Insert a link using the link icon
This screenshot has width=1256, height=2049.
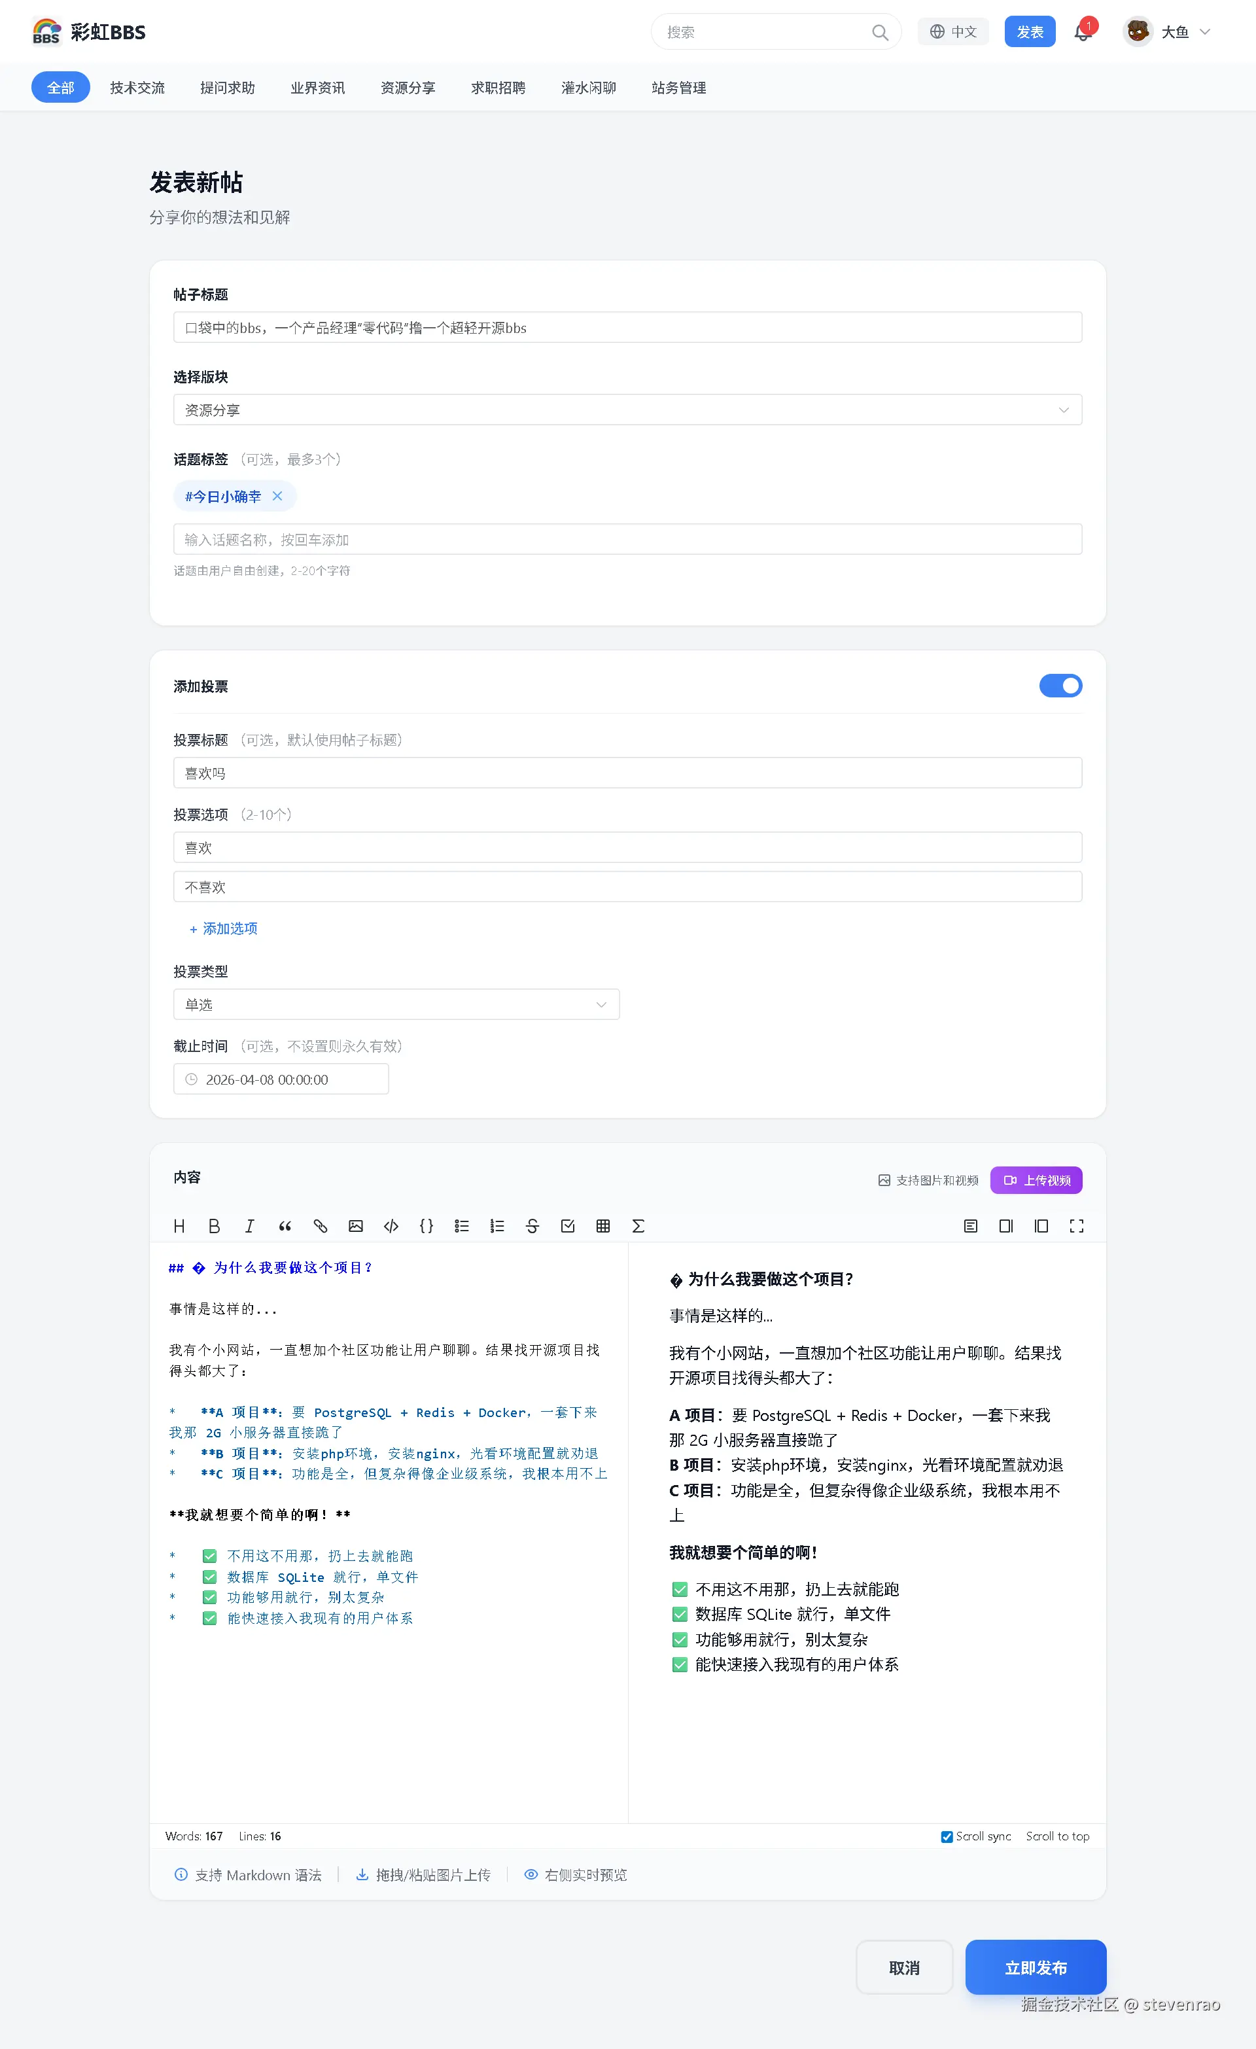[321, 1226]
